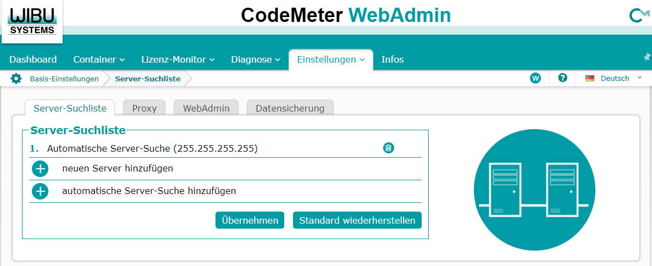Click the WIBU Systems logo
The width and height of the screenshot is (652, 266).
(x=32, y=21)
